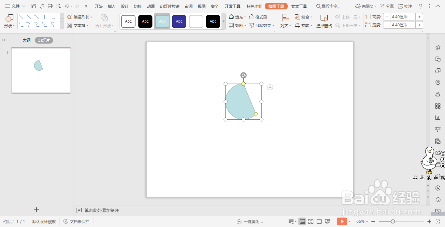Image resolution: width=445 pixels, height=227 pixels.
Task: Select the 幻灯片 slides panel toggle
Action: [44, 40]
